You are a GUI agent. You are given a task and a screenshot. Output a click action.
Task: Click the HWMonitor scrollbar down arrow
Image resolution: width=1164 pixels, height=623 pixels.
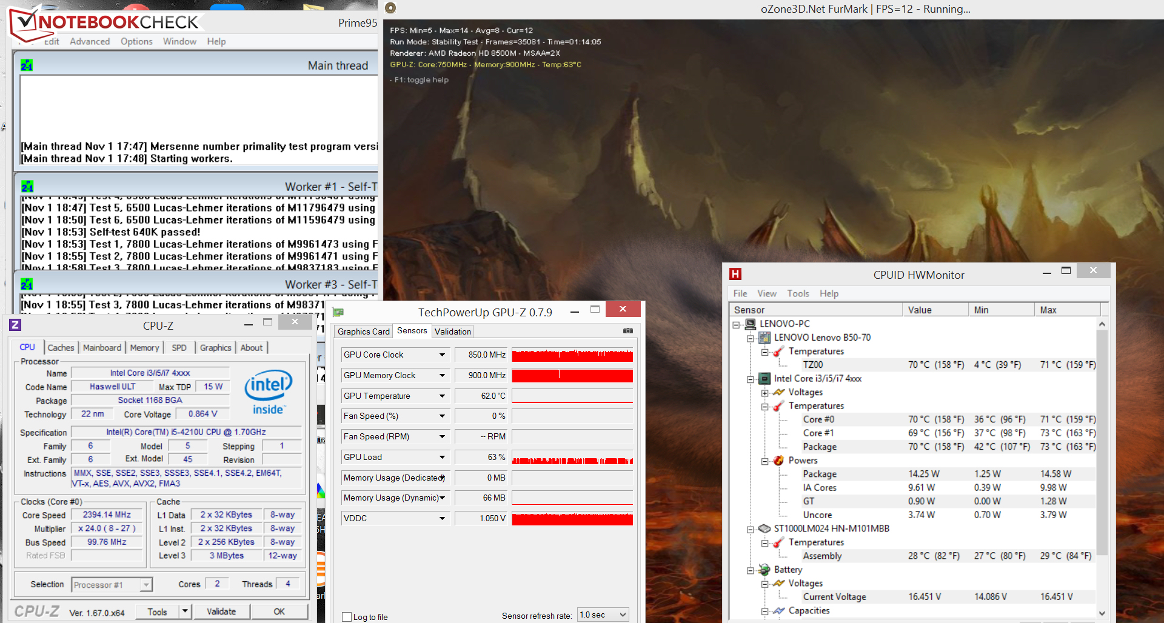[x=1102, y=613]
